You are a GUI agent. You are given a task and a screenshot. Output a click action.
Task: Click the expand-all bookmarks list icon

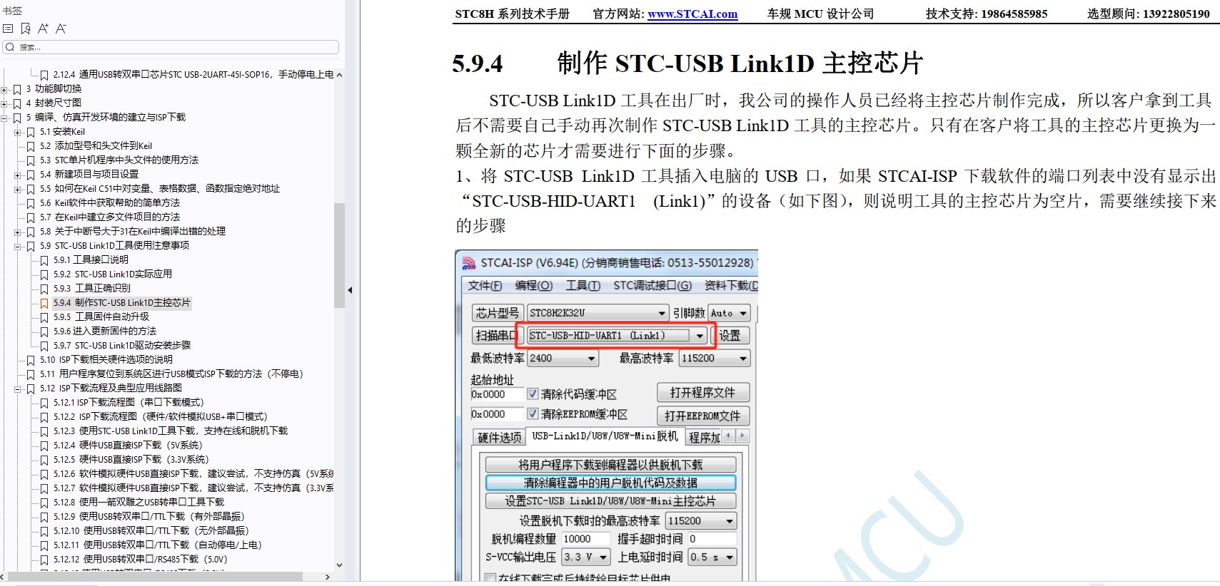pyautogui.click(x=8, y=29)
